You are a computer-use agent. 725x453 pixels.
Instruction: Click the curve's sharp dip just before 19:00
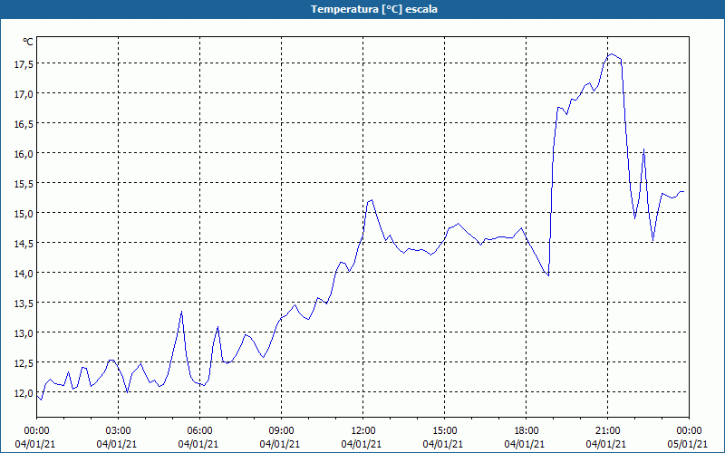[548, 275]
